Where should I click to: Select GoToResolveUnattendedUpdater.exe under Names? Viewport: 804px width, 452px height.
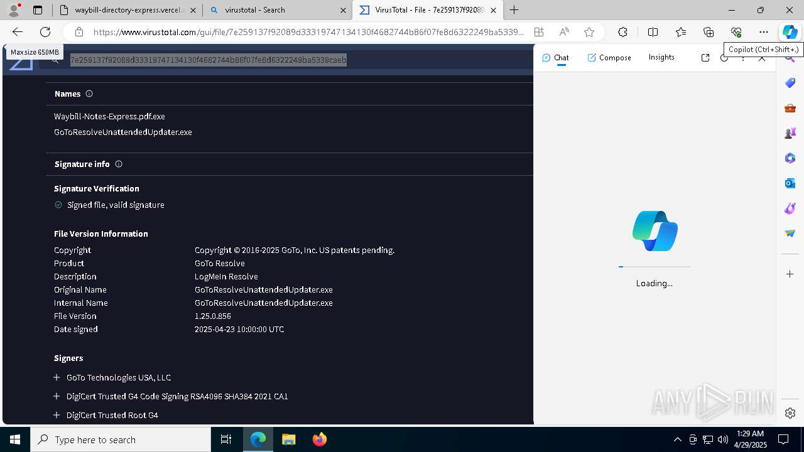point(123,132)
